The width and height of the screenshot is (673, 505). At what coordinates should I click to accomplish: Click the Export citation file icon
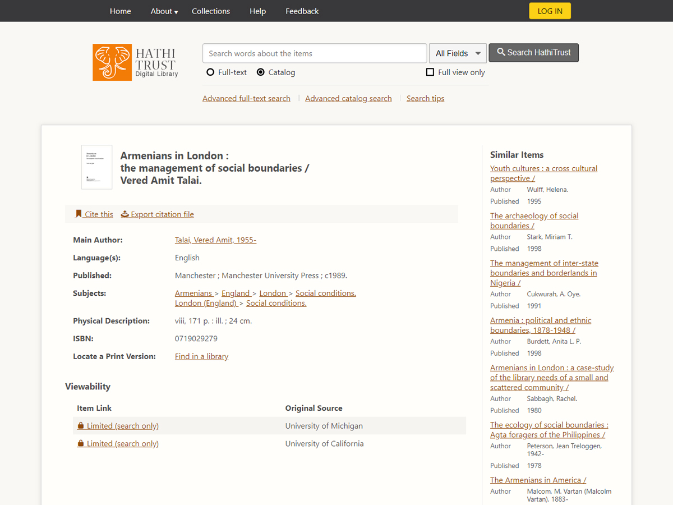tap(125, 214)
